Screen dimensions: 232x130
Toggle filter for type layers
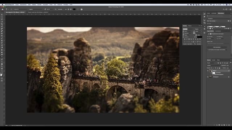pyautogui.click(x=223, y=63)
